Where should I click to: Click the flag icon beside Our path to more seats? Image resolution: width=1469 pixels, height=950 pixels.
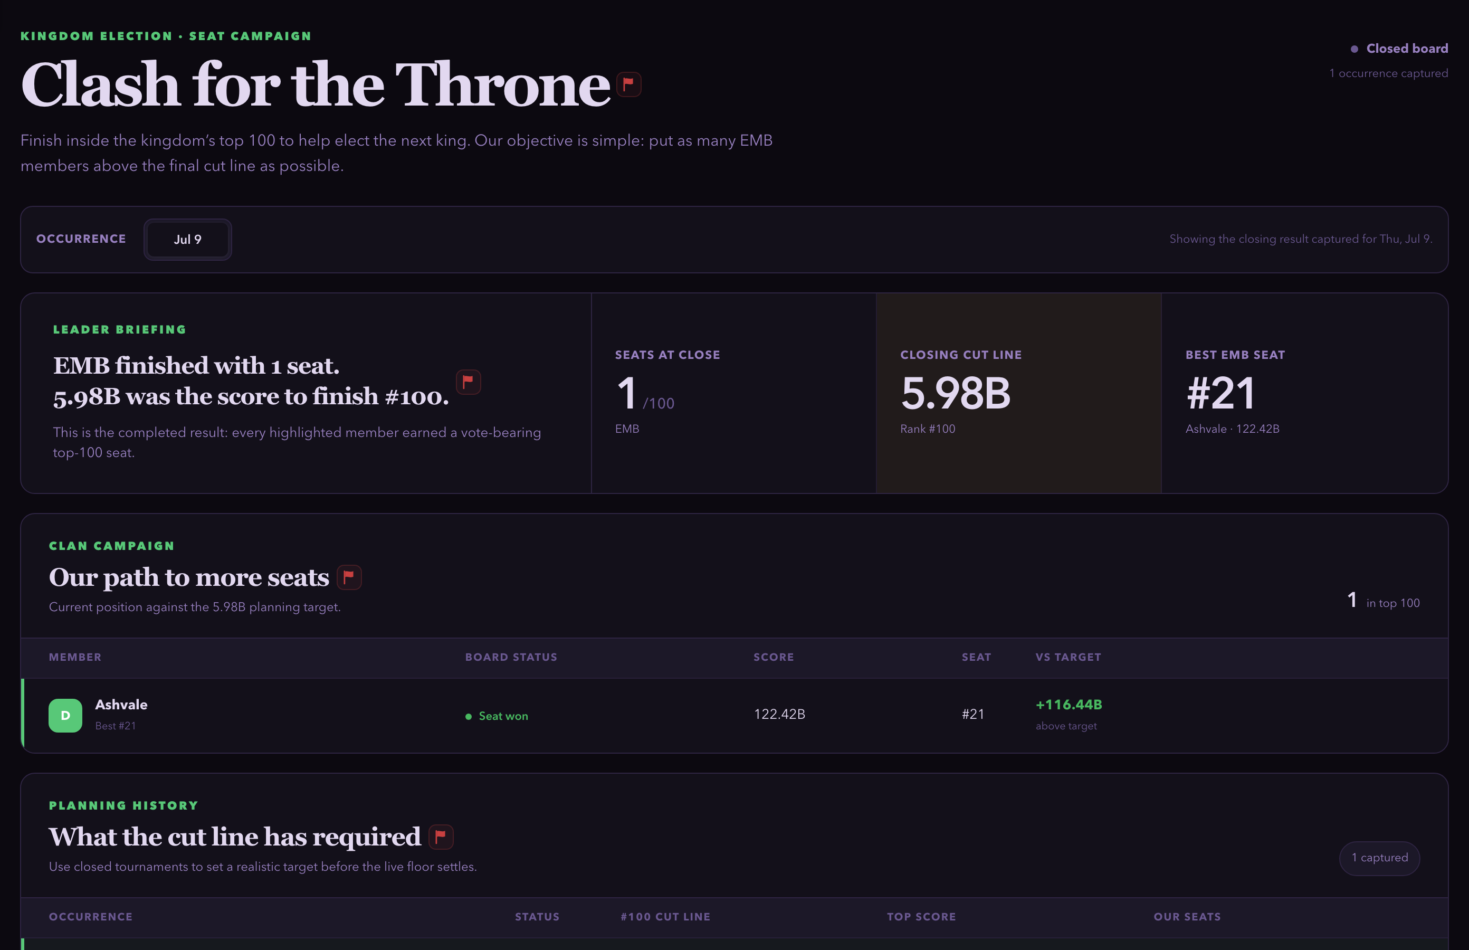[349, 577]
